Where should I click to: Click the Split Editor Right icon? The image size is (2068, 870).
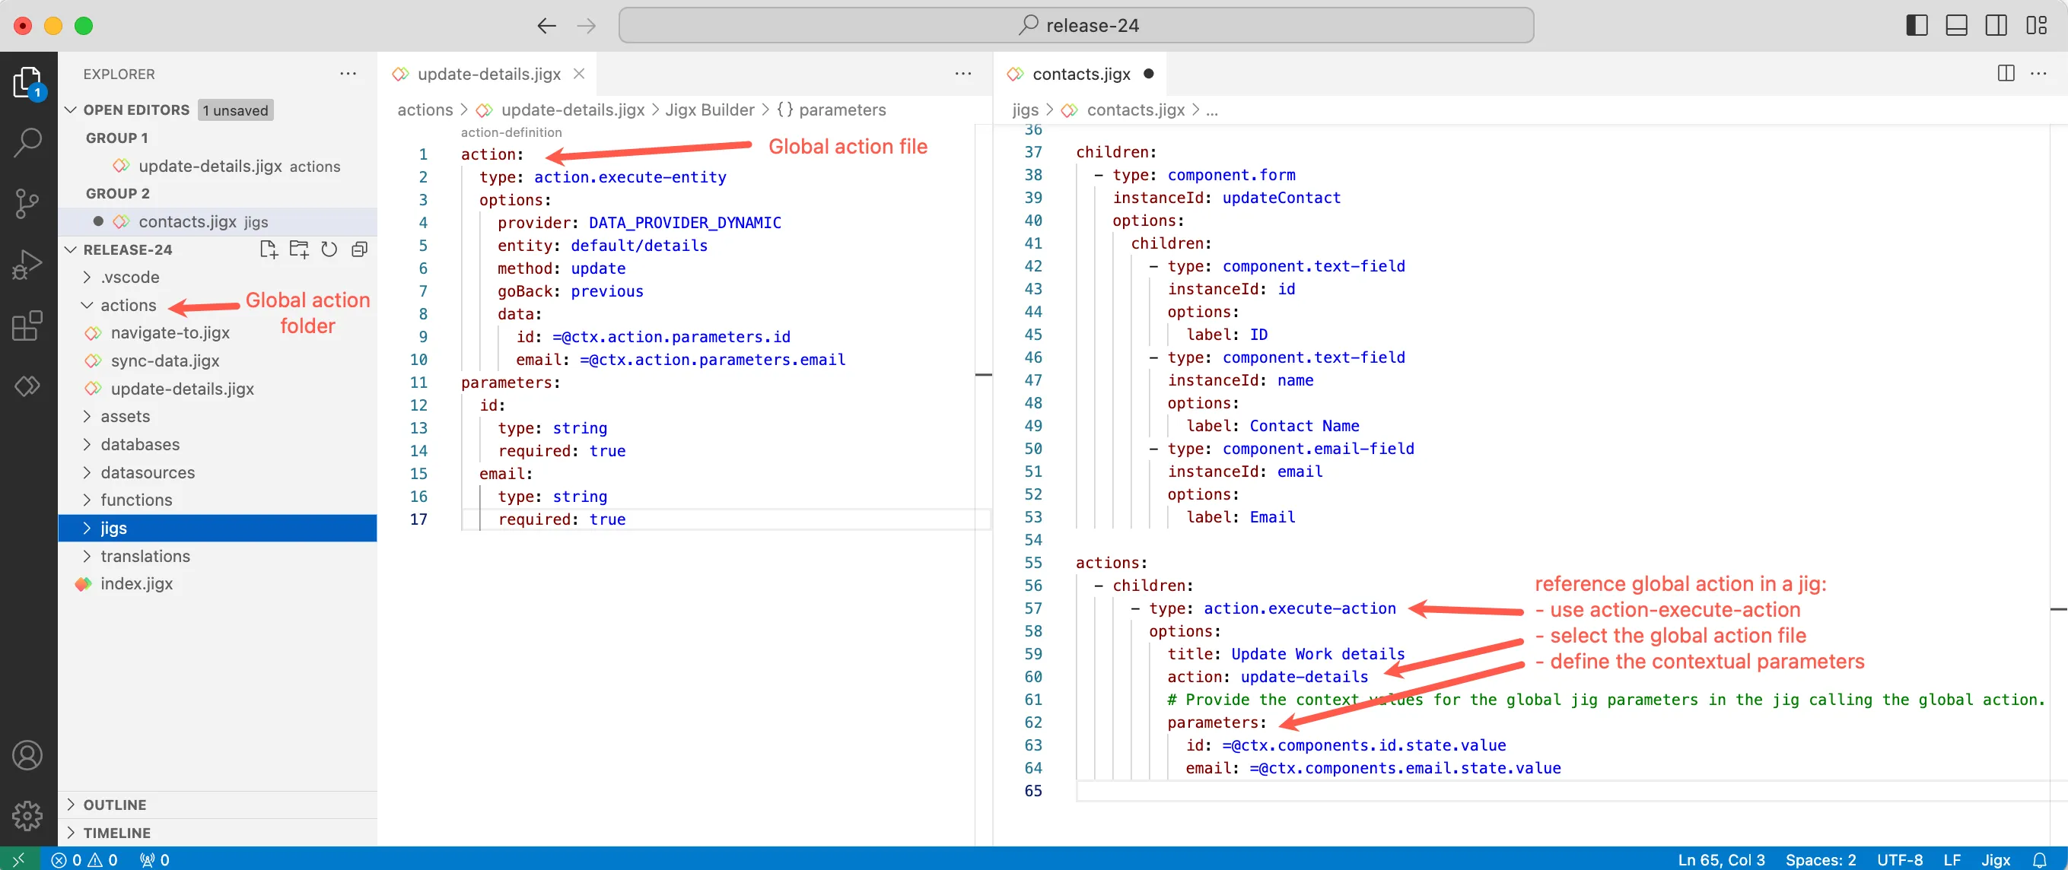(2006, 74)
